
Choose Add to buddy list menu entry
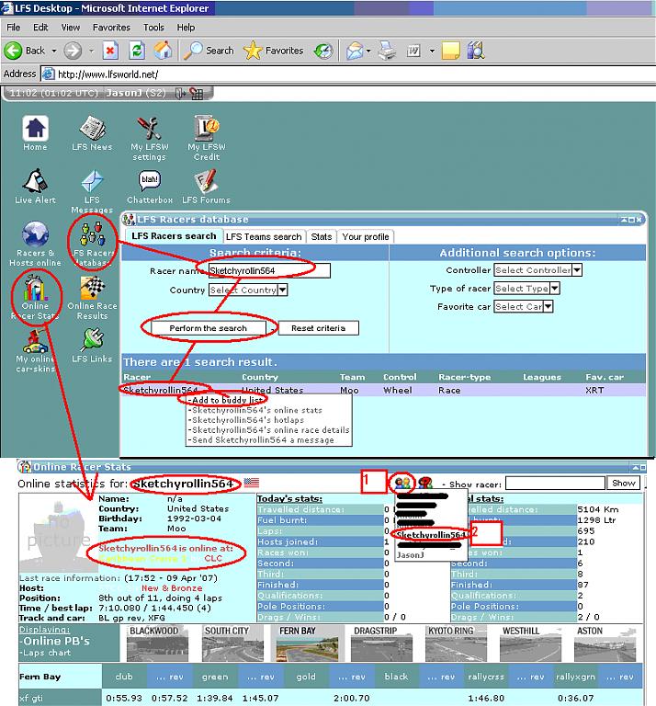point(225,400)
